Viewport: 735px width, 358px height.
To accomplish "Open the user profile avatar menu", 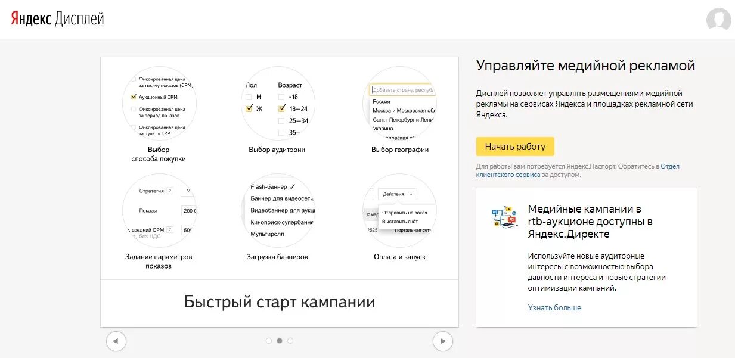I will [x=718, y=20].
